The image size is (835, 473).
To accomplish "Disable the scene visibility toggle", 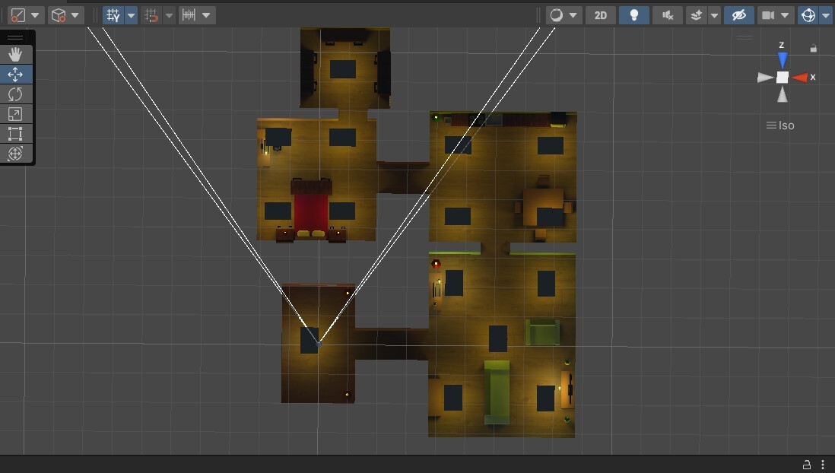I will coord(738,14).
